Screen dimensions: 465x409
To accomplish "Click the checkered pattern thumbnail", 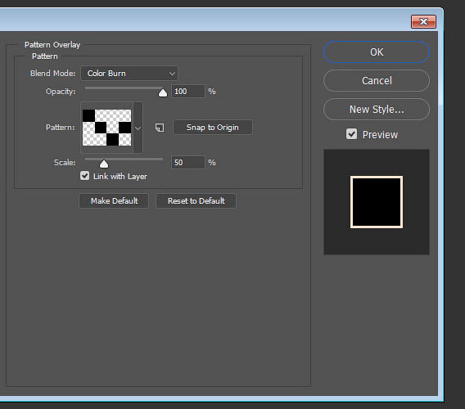I will pyautogui.click(x=106, y=128).
